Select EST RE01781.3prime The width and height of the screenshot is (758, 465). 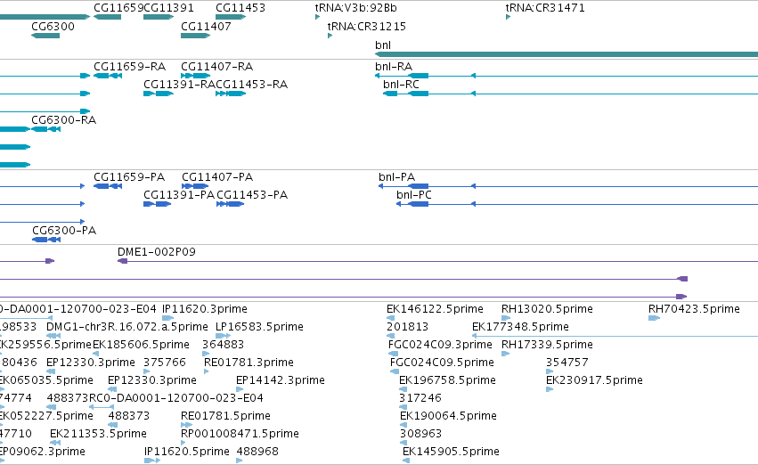click(x=249, y=363)
